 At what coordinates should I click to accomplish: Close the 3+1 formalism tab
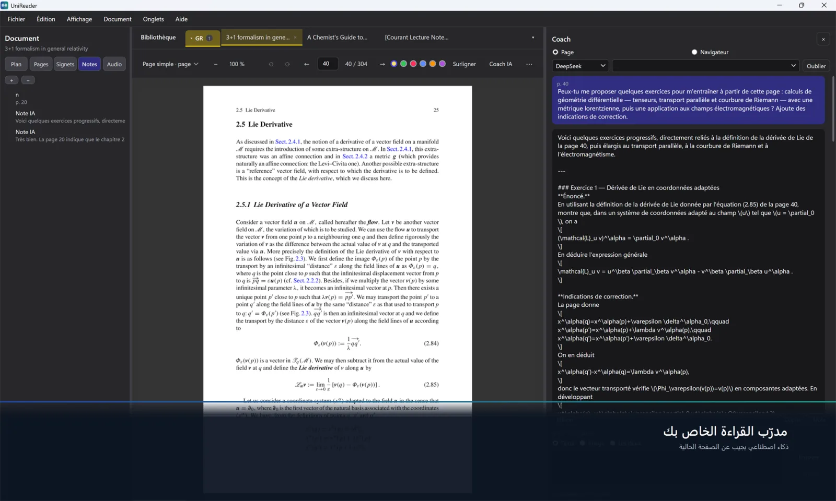[x=295, y=38]
